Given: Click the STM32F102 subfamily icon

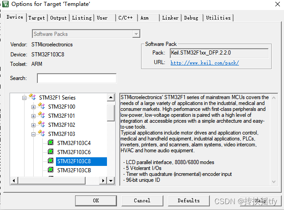Looking at the screenshot, I should [41, 124].
